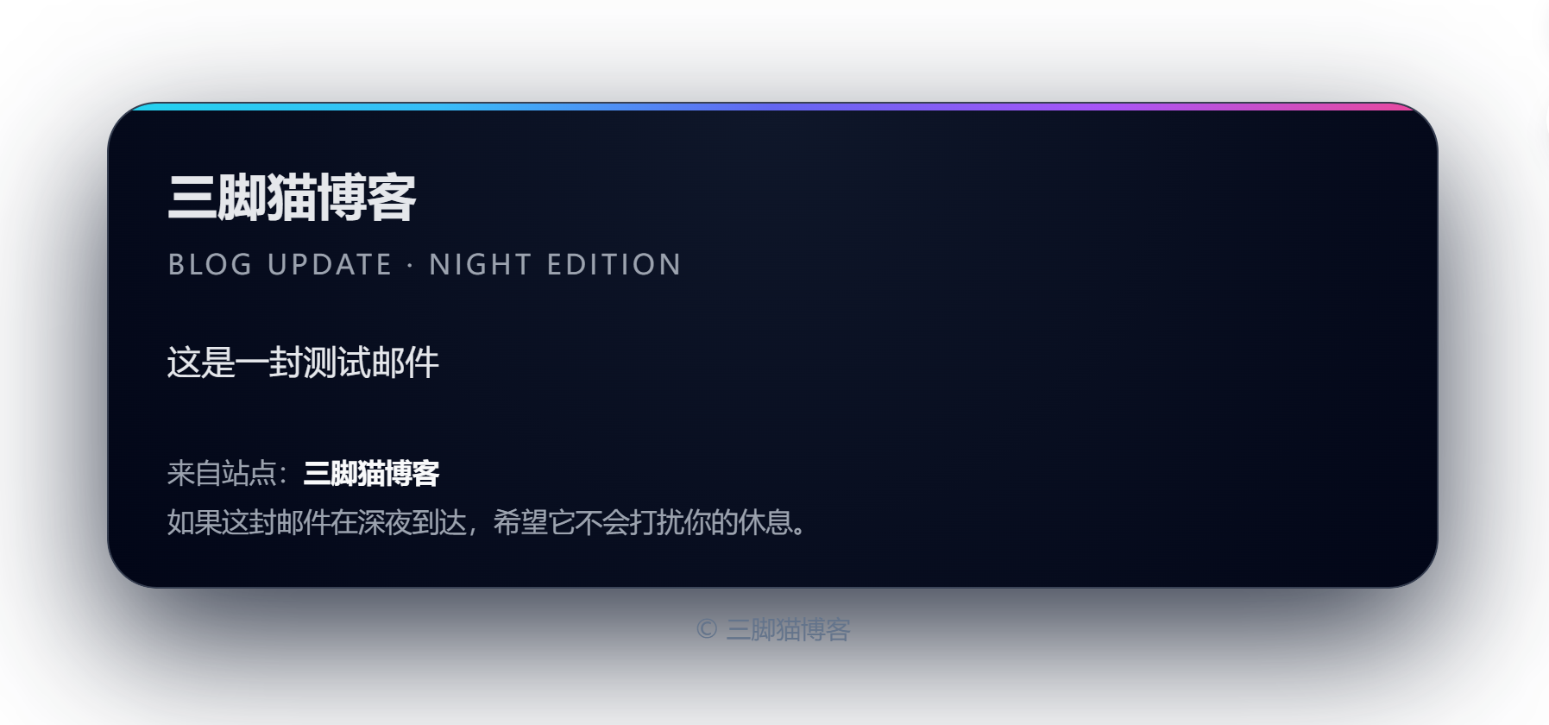Click pink right end of gradient bar
Image resolution: width=1549 pixels, height=725 pixels.
pyautogui.click(x=1389, y=107)
